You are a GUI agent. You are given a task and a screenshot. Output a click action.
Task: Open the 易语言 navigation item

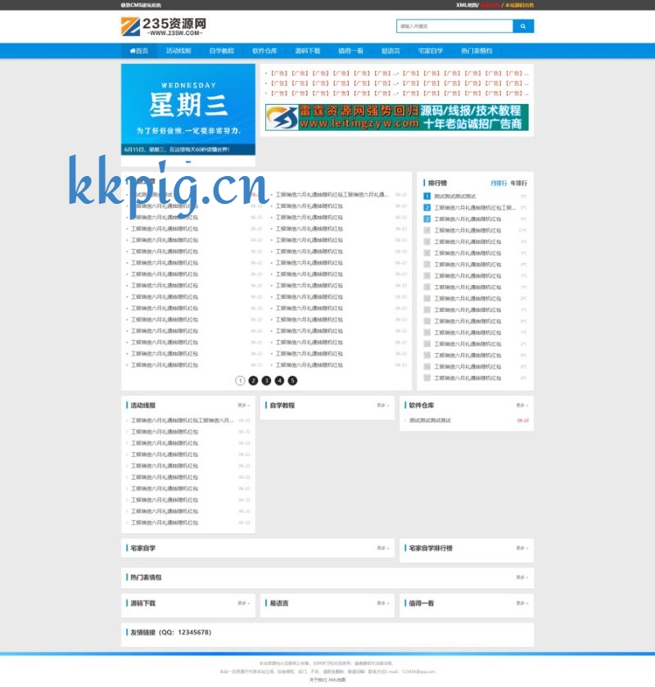click(391, 51)
